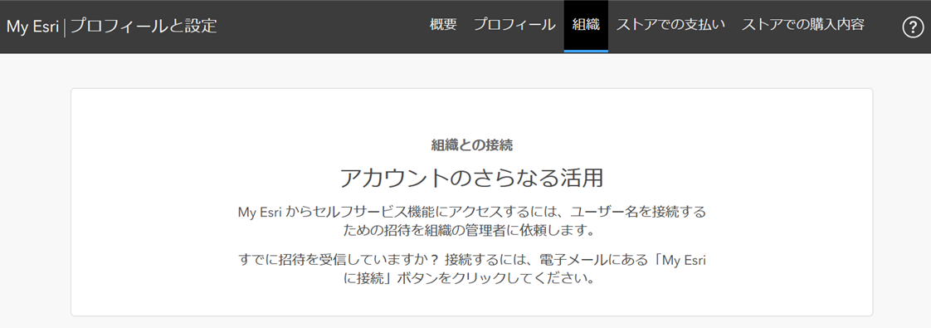Viewport: 931px width, 328px height.
Task: Select the 組織 tab
Action: point(586,25)
